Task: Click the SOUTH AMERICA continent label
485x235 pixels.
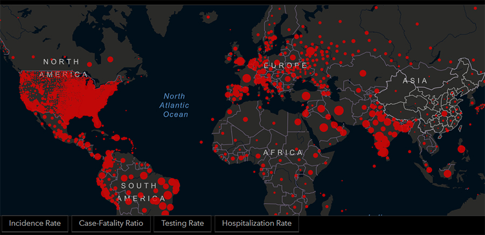Action: pyautogui.click(x=139, y=192)
